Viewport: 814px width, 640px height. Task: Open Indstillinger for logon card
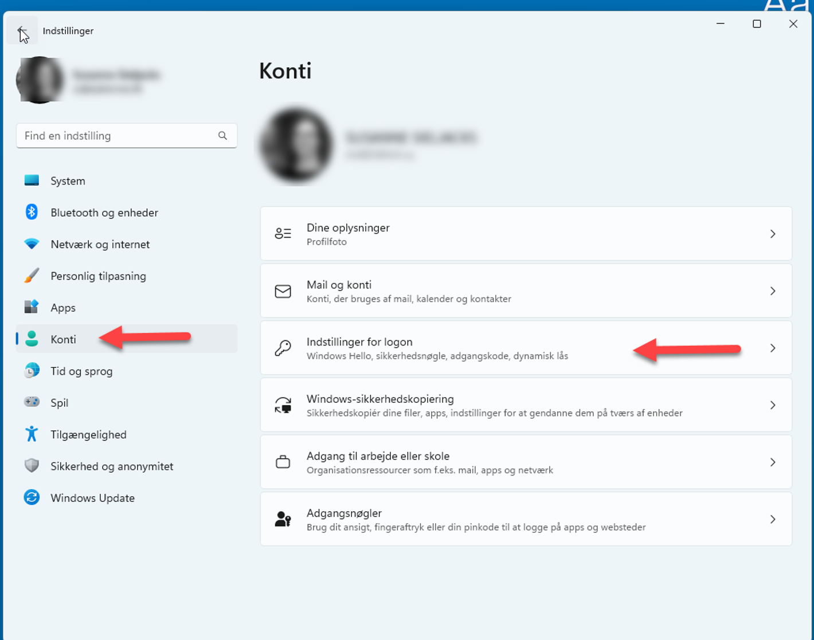click(526, 348)
